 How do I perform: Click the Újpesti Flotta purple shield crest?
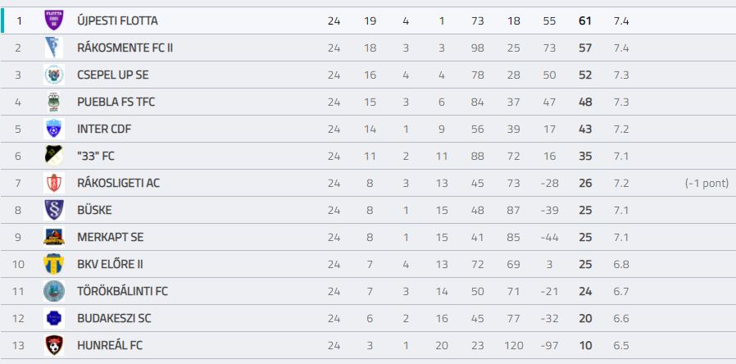click(x=54, y=20)
